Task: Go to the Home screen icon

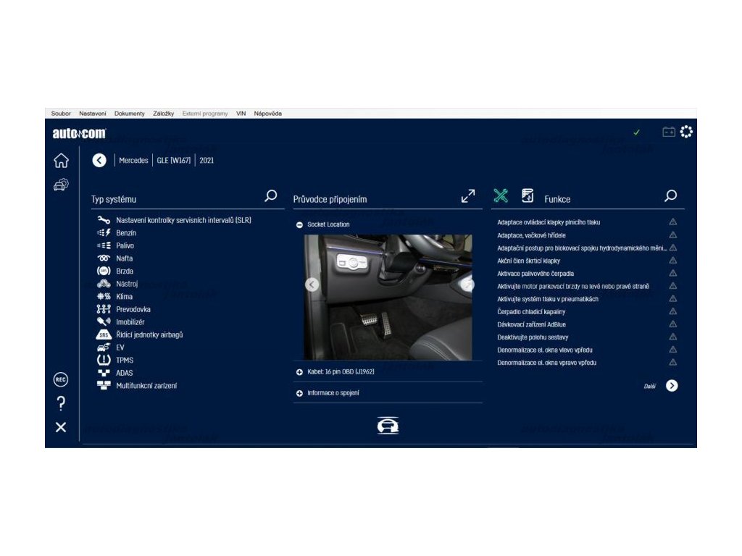Action: (61, 161)
